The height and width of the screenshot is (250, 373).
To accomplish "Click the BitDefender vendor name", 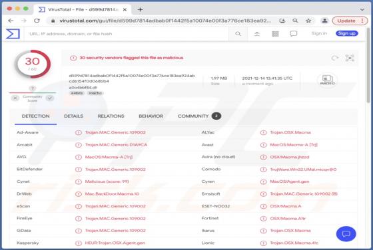I will pyautogui.click(x=29, y=170).
